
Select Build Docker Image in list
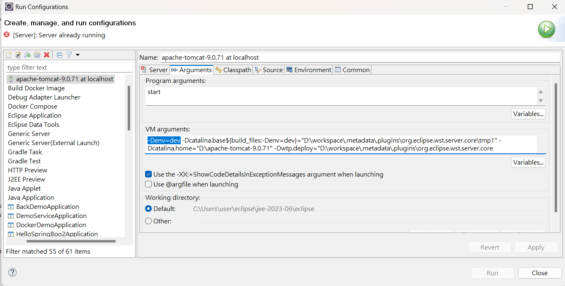(36, 88)
